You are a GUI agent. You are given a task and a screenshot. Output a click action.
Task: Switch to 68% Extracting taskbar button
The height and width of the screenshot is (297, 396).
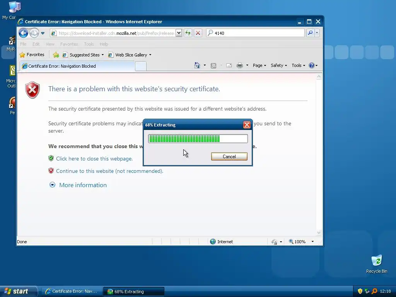coord(134,292)
